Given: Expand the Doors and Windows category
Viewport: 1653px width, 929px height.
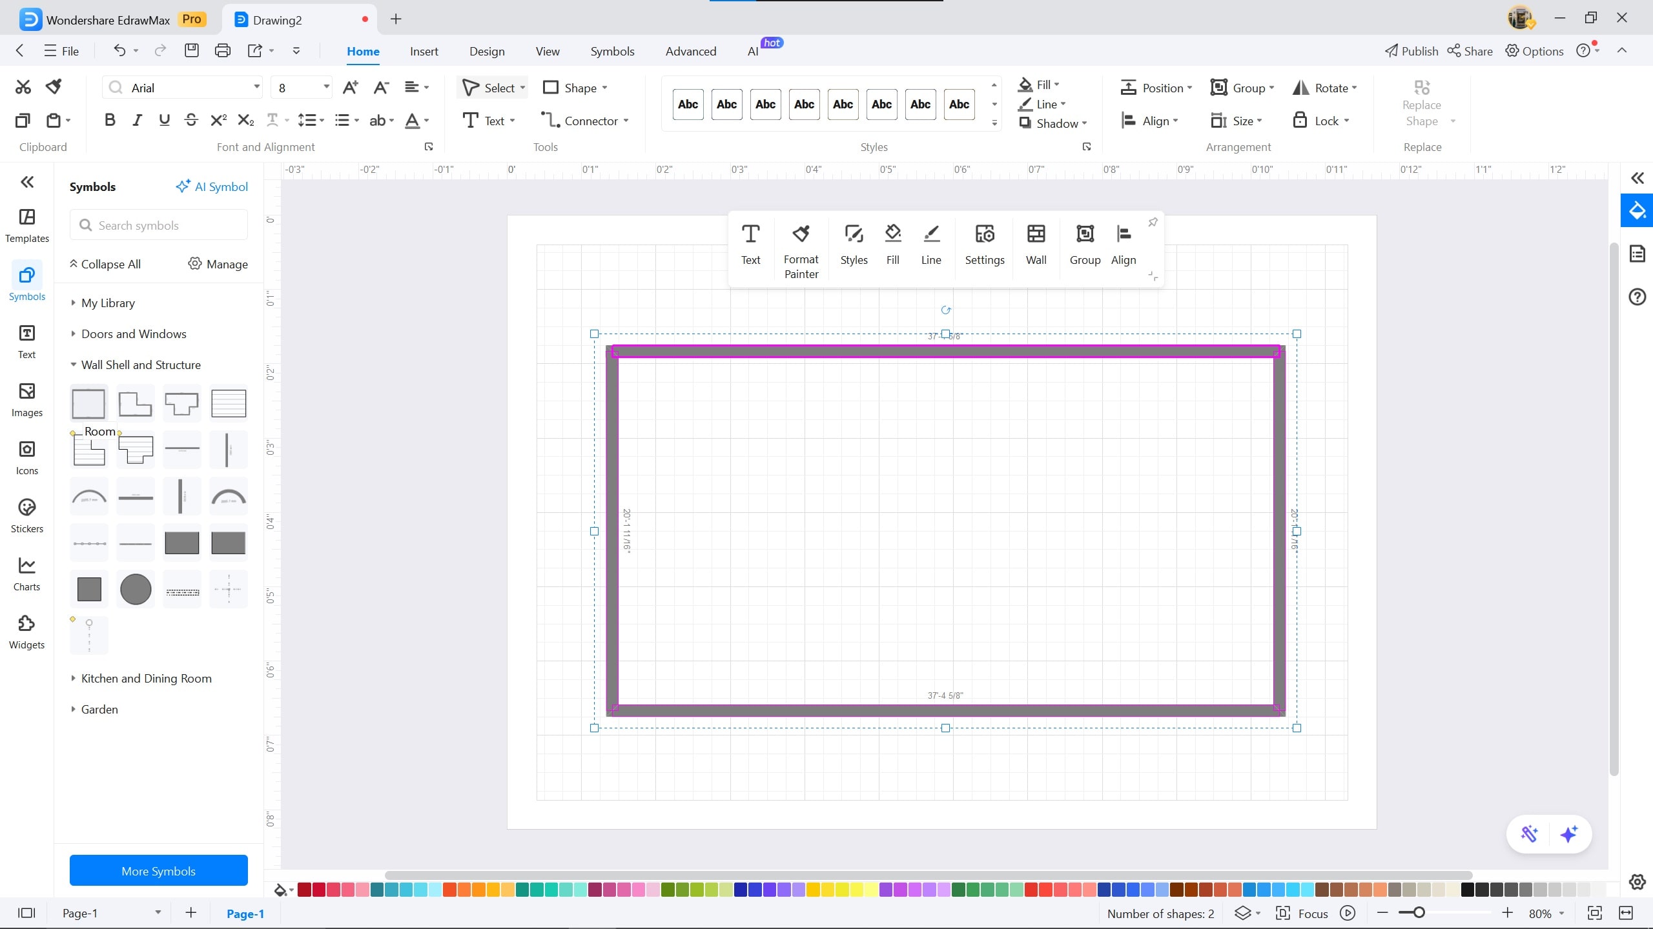Looking at the screenshot, I should (134, 334).
